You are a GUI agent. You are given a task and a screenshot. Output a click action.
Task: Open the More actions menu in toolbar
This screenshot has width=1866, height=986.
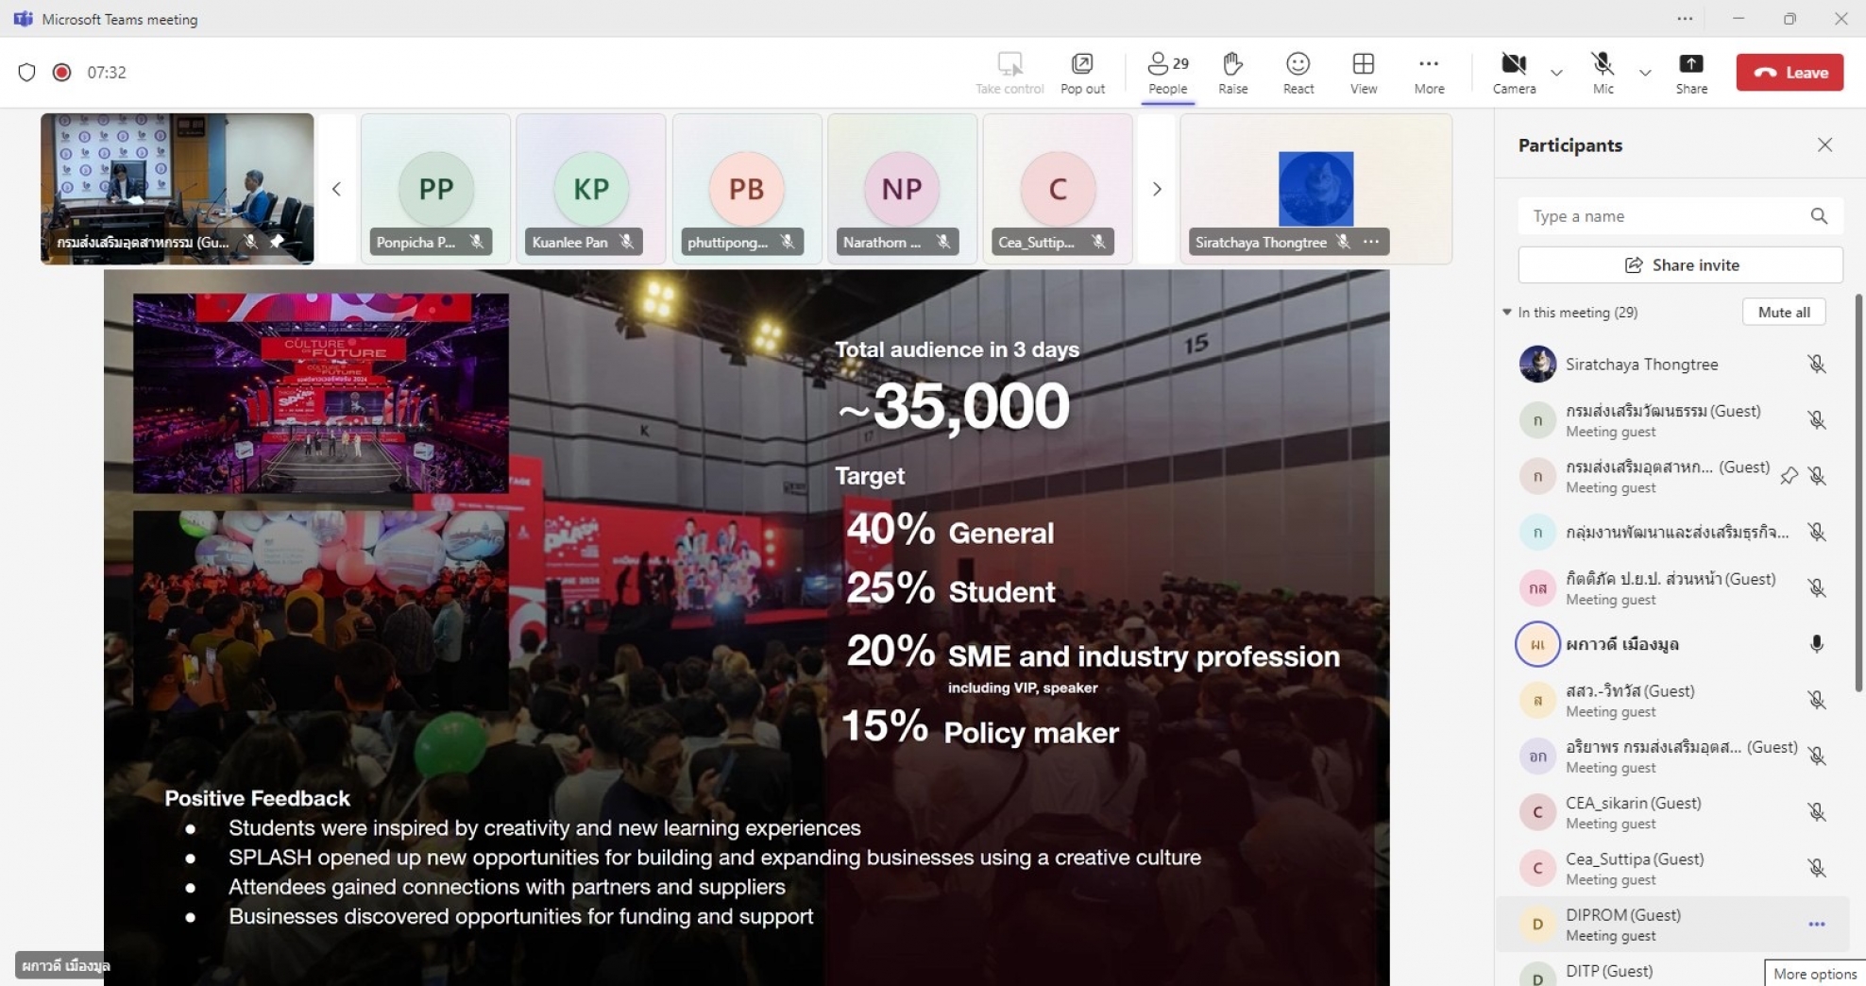(1429, 73)
